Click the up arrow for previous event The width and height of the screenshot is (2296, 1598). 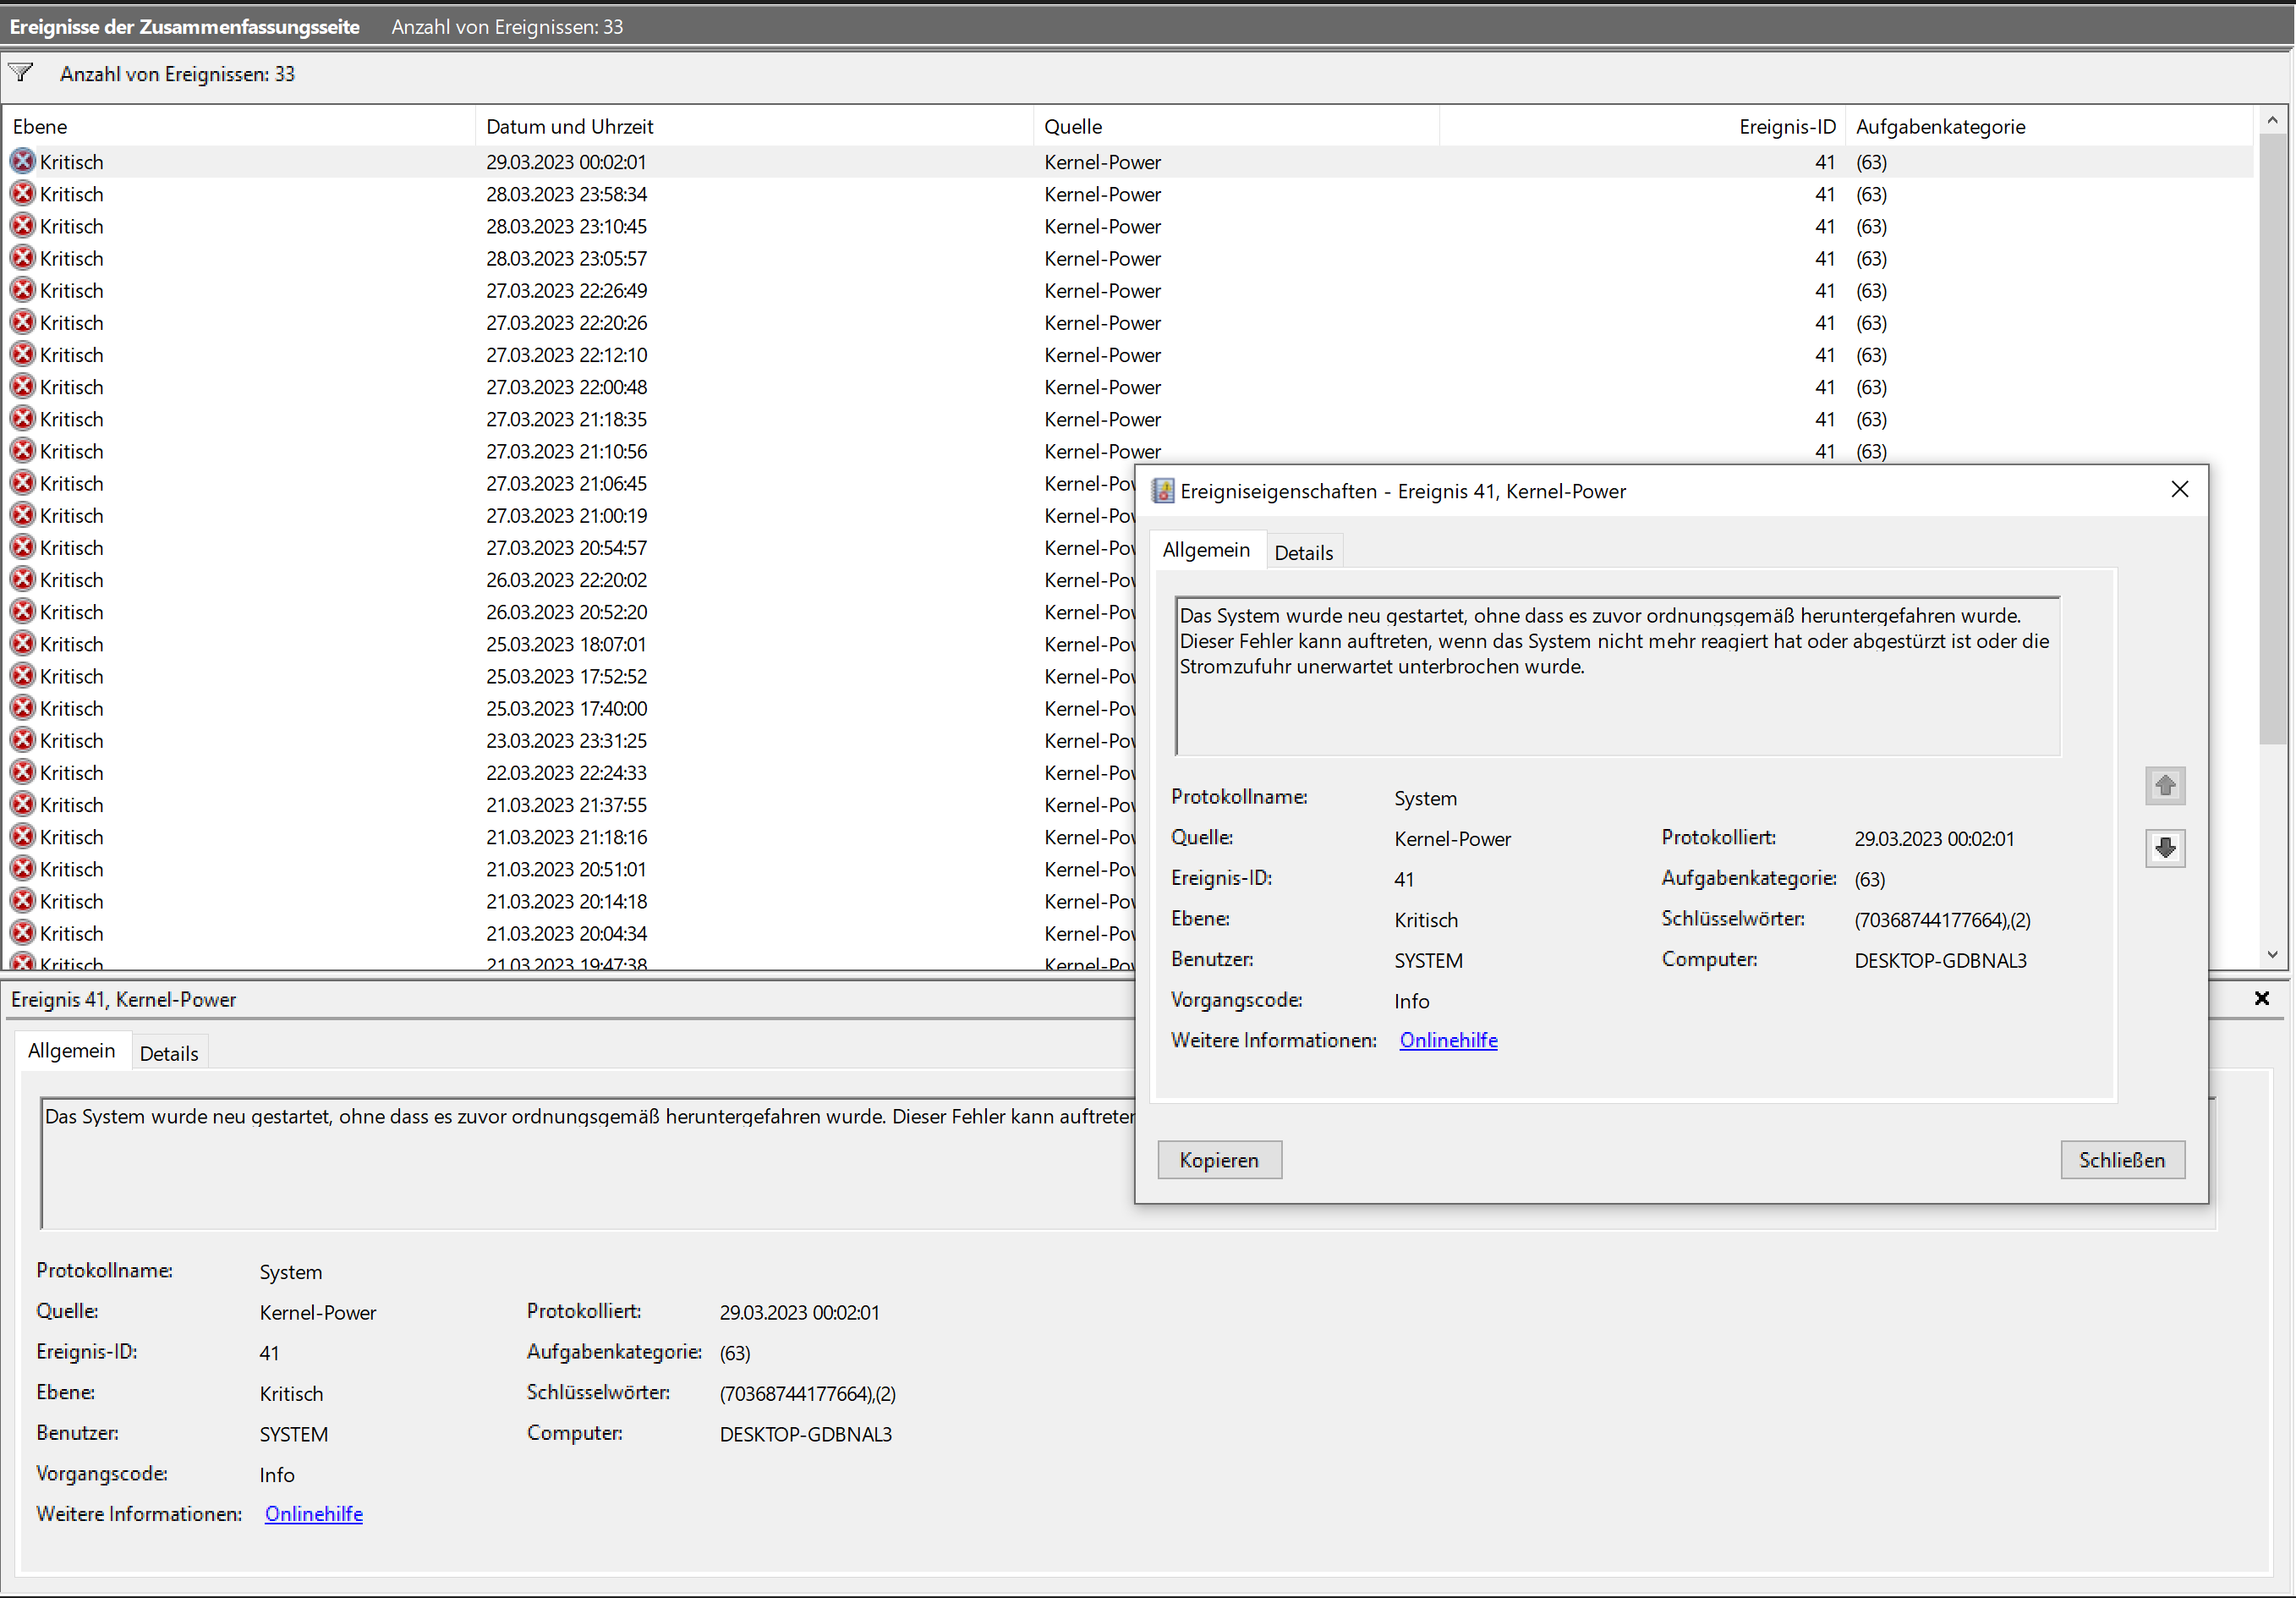pyautogui.click(x=2164, y=786)
